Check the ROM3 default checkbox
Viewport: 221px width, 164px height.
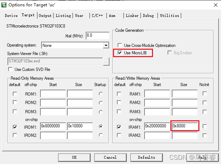(15, 112)
